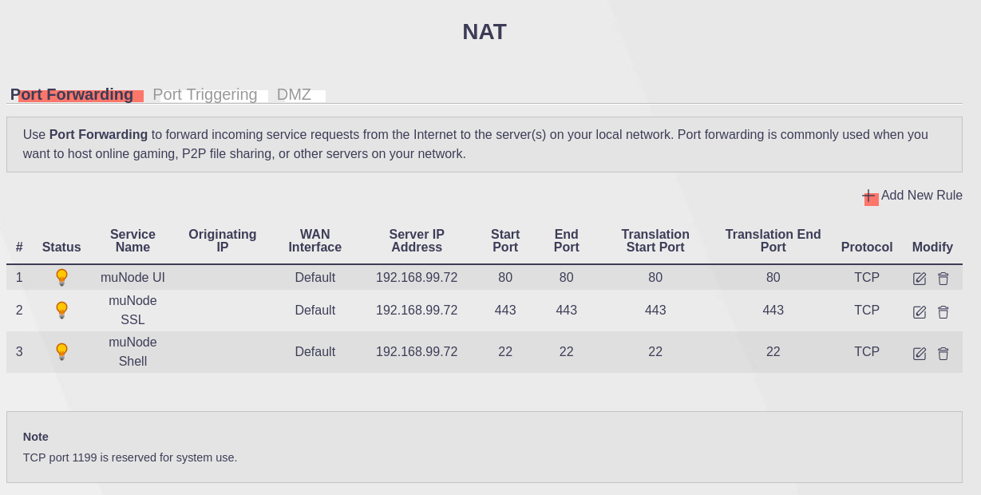Switch to the Port Triggering tab
Image resolution: width=981 pixels, height=495 pixels.
[x=205, y=95]
